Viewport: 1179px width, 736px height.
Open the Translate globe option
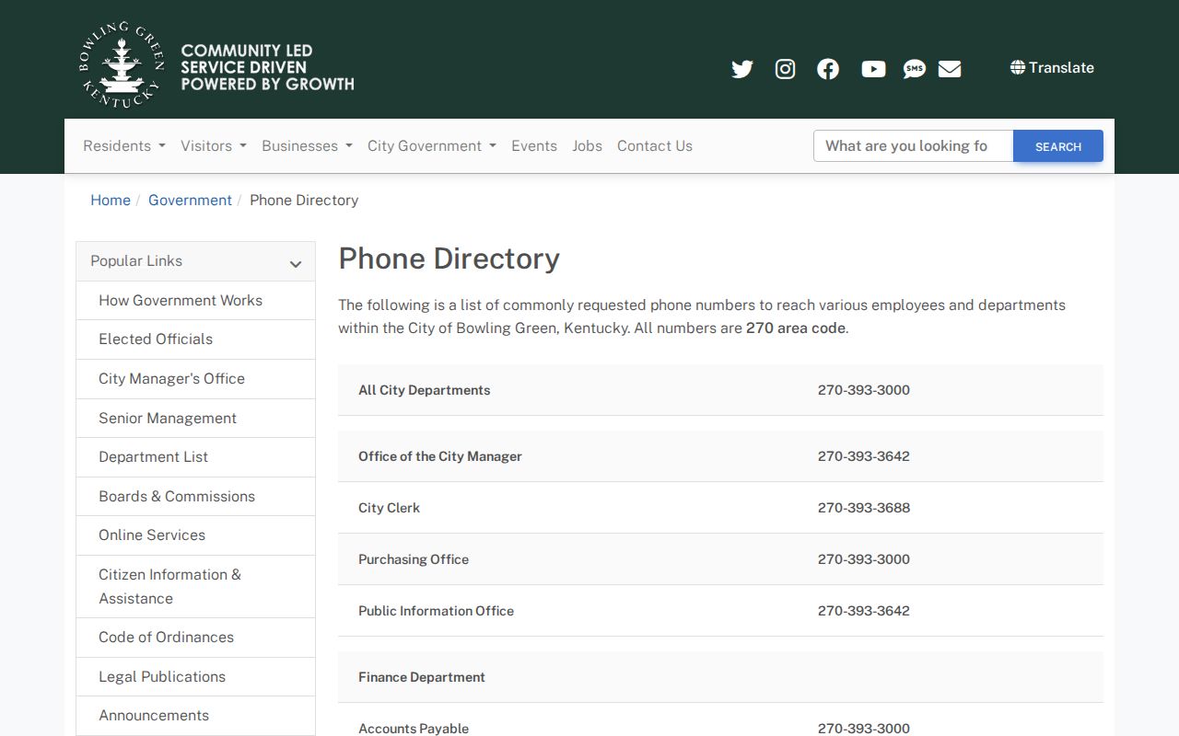coord(1052,67)
